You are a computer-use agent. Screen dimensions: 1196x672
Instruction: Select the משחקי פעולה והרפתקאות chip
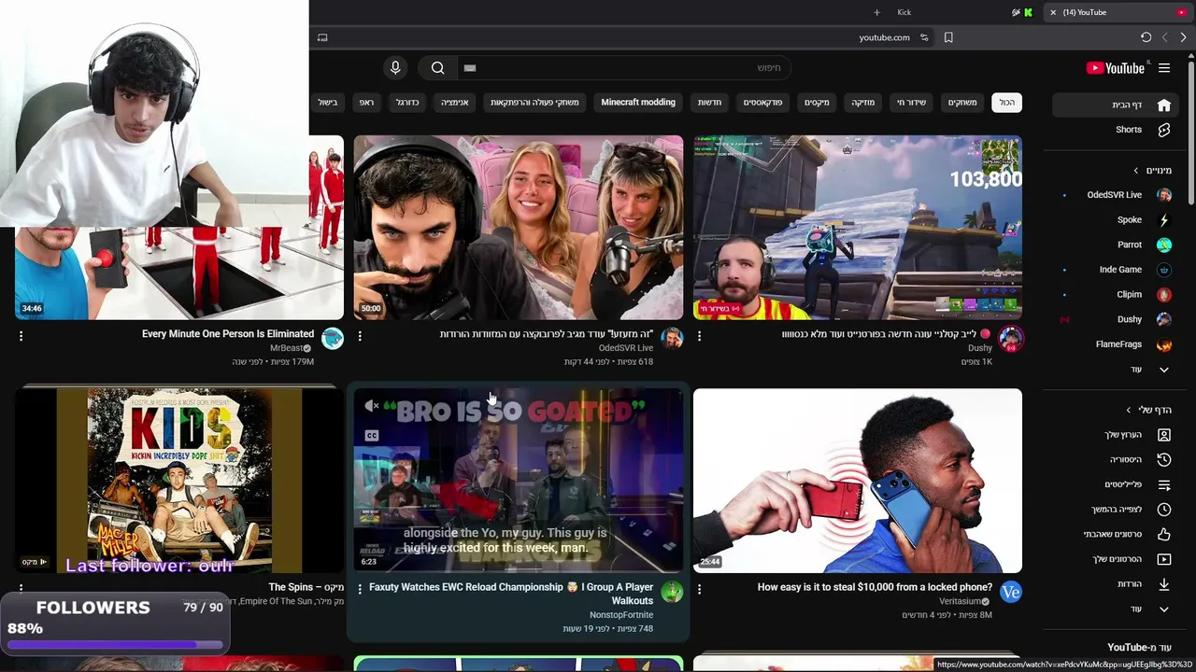pyautogui.click(x=534, y=103)
